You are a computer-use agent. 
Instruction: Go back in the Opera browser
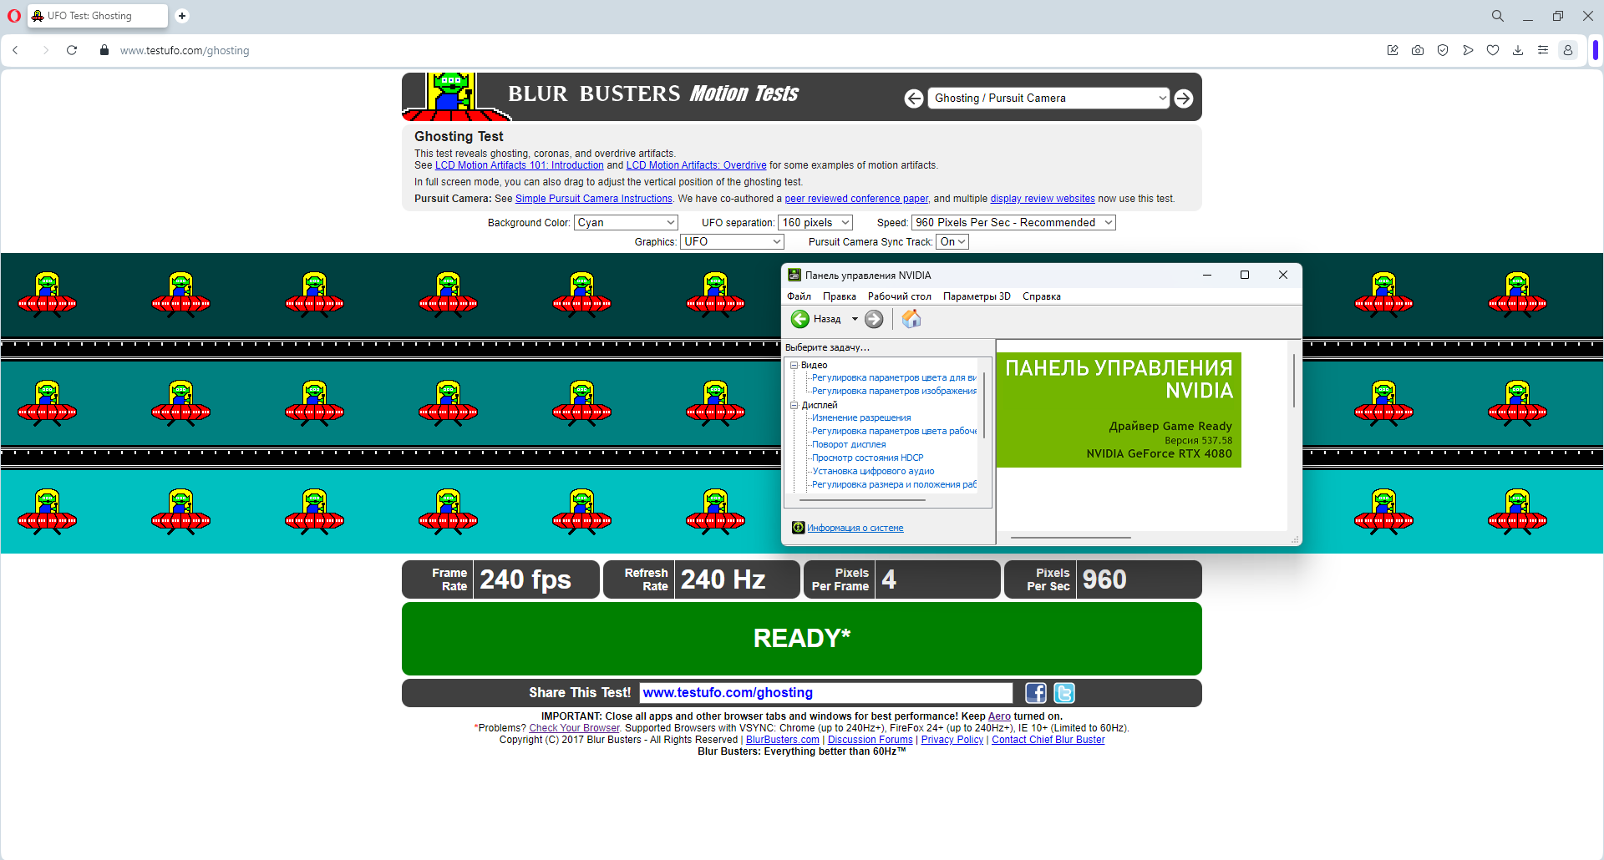click(x=15, y=50)
